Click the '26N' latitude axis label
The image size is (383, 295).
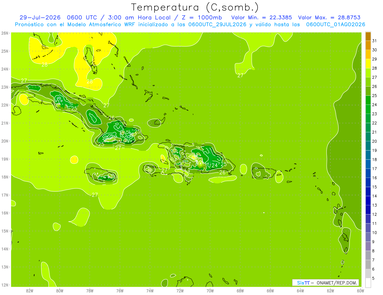tap(4, 33)
